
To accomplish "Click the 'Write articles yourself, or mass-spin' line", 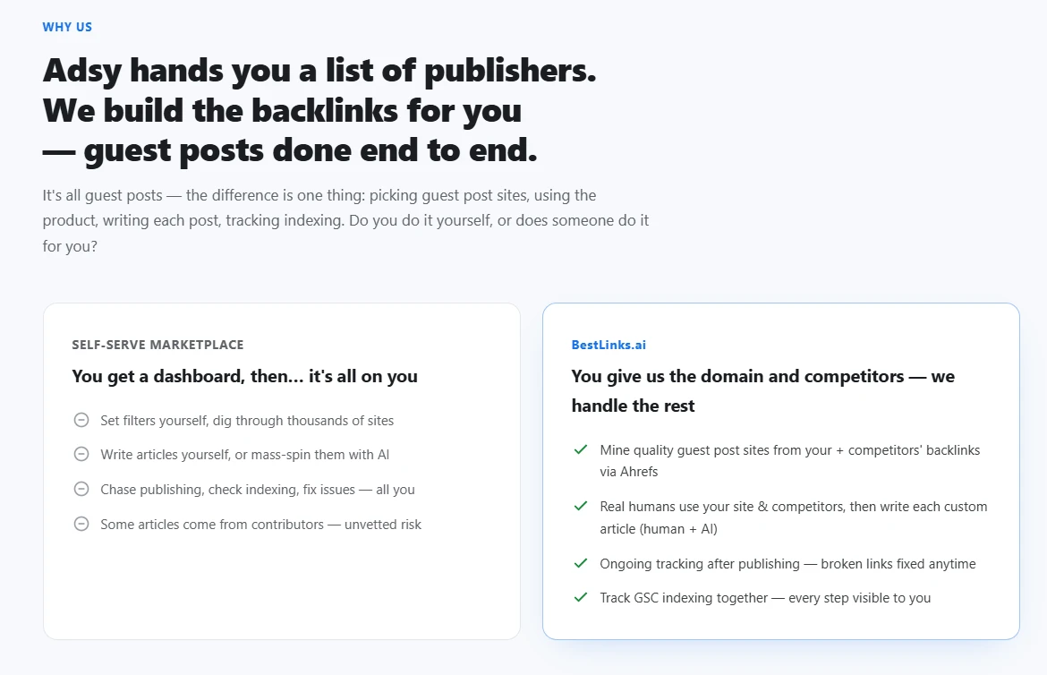I will [244, 455].
